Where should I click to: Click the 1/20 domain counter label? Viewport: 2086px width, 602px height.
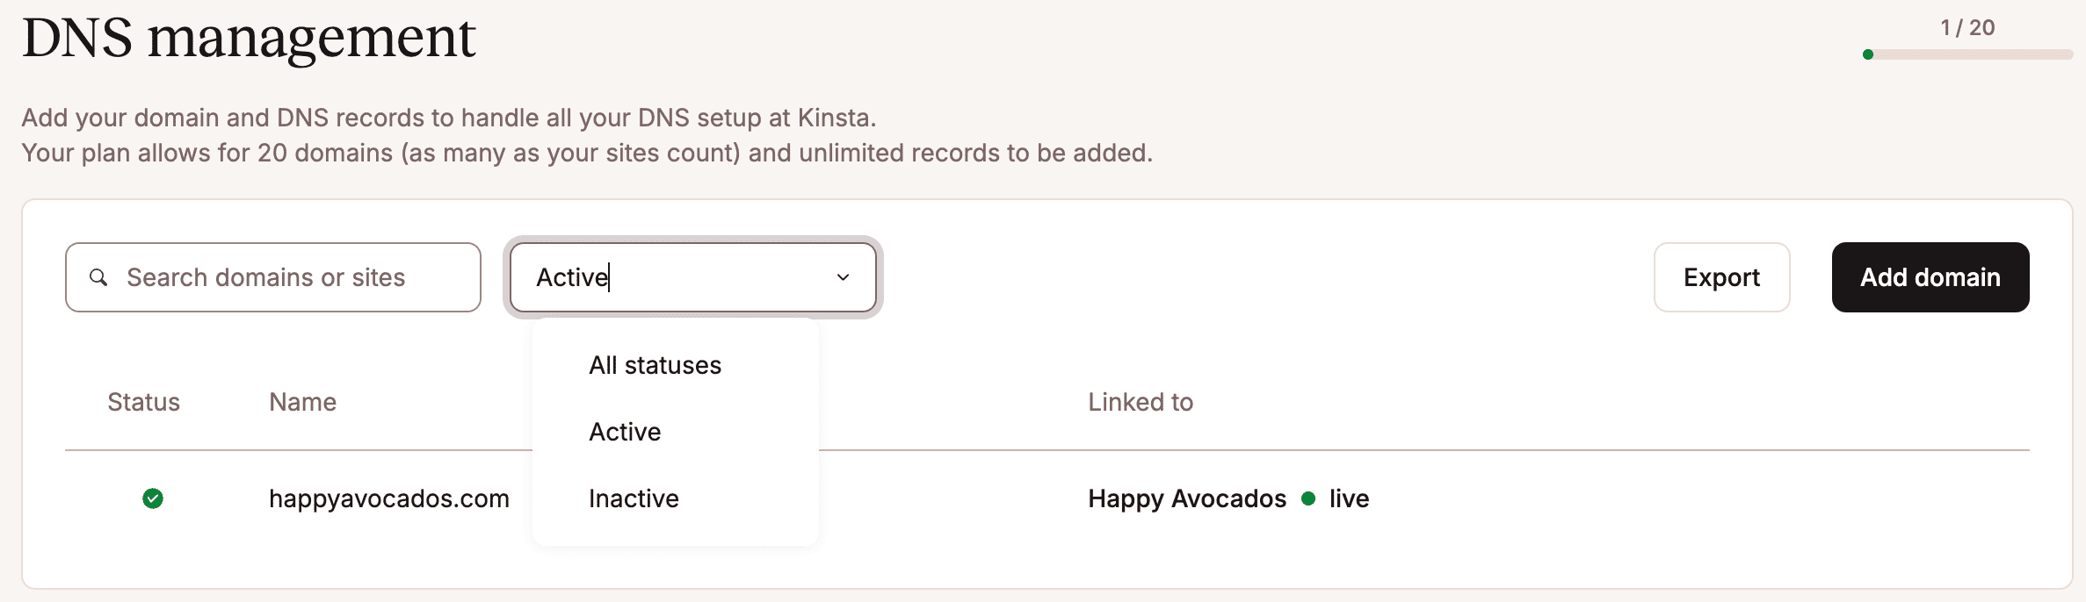[x=1968, y=26]
